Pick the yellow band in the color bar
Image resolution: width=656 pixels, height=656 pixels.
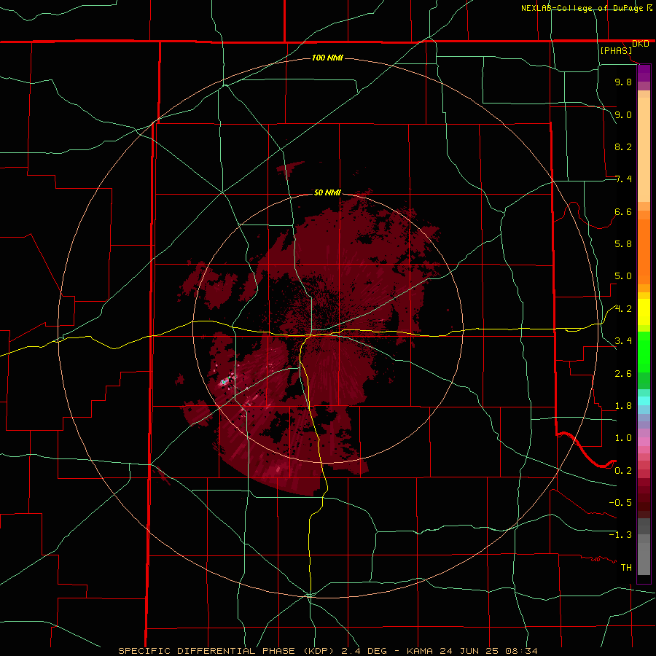point(644,312)
